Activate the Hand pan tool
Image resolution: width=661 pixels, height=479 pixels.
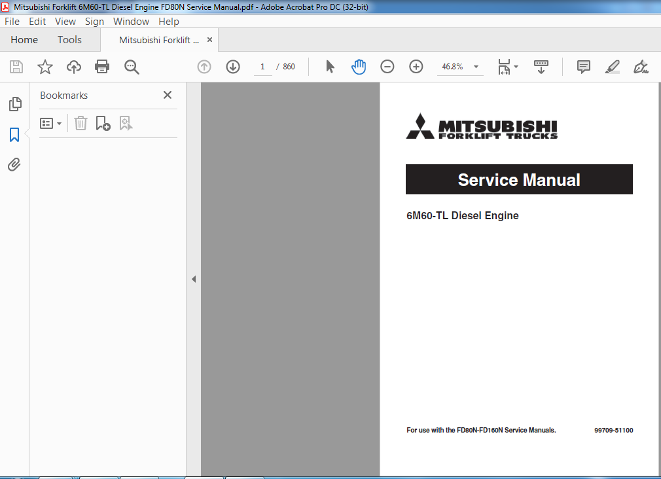coord(359,67)
